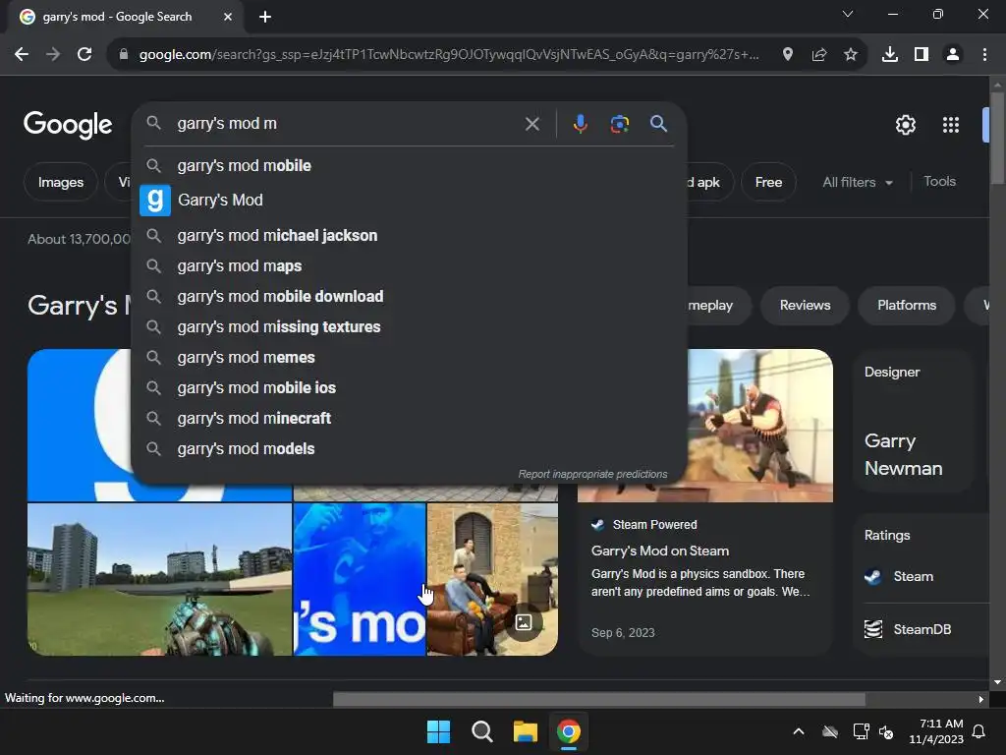Go to Google homepage via logo
The width and height of the screenshot is (1006, 755).
tap(68, 125)
